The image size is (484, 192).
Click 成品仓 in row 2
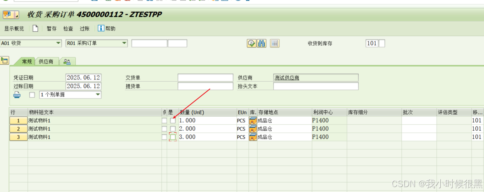(x=265, y=129)
